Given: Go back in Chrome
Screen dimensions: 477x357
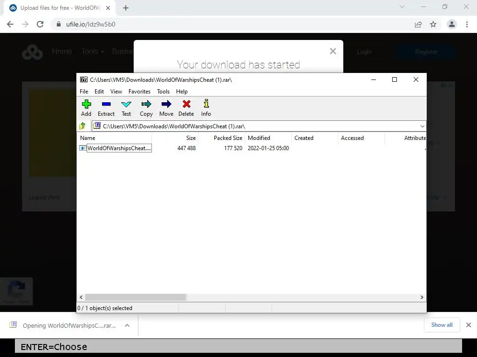Looking at the screenshot, I should tap(10, 24).
